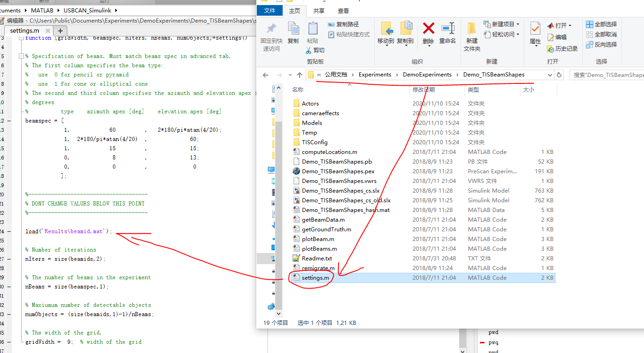
Task: Rename the file using 重命名
Action: click(447, 33)
